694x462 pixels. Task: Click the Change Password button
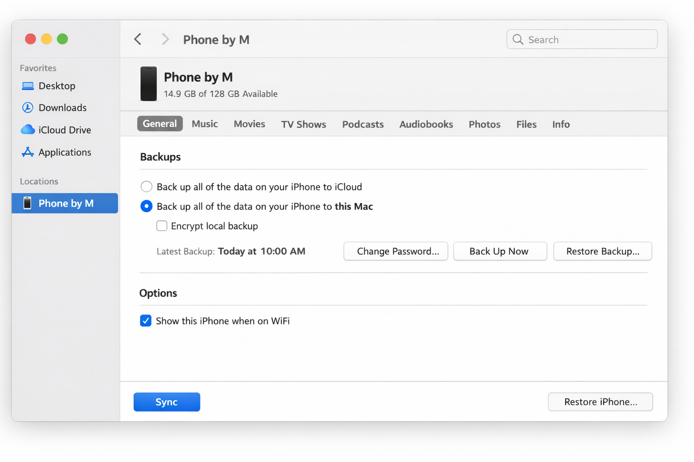[x=396, y=251]
